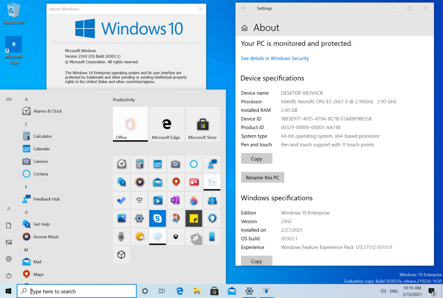Go to Settings home via house icon
443x298 pixels.
point(244,28)
